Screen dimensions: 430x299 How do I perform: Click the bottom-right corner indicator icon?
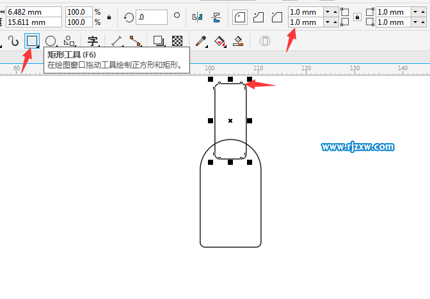click(370, 22)
